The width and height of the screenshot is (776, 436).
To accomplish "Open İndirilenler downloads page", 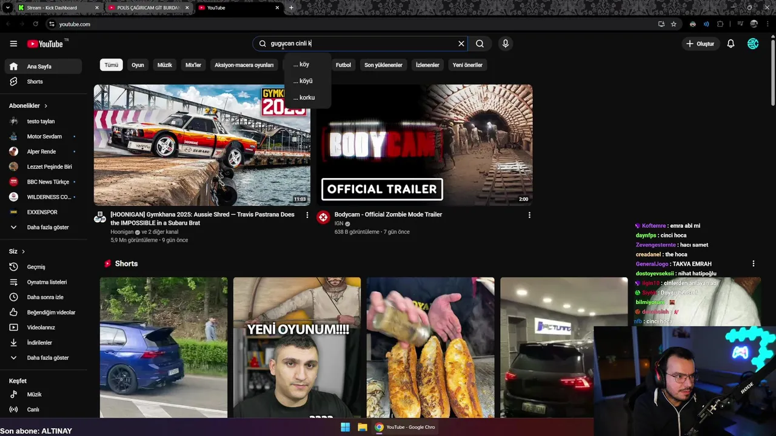I will click(x=42, y=343).
